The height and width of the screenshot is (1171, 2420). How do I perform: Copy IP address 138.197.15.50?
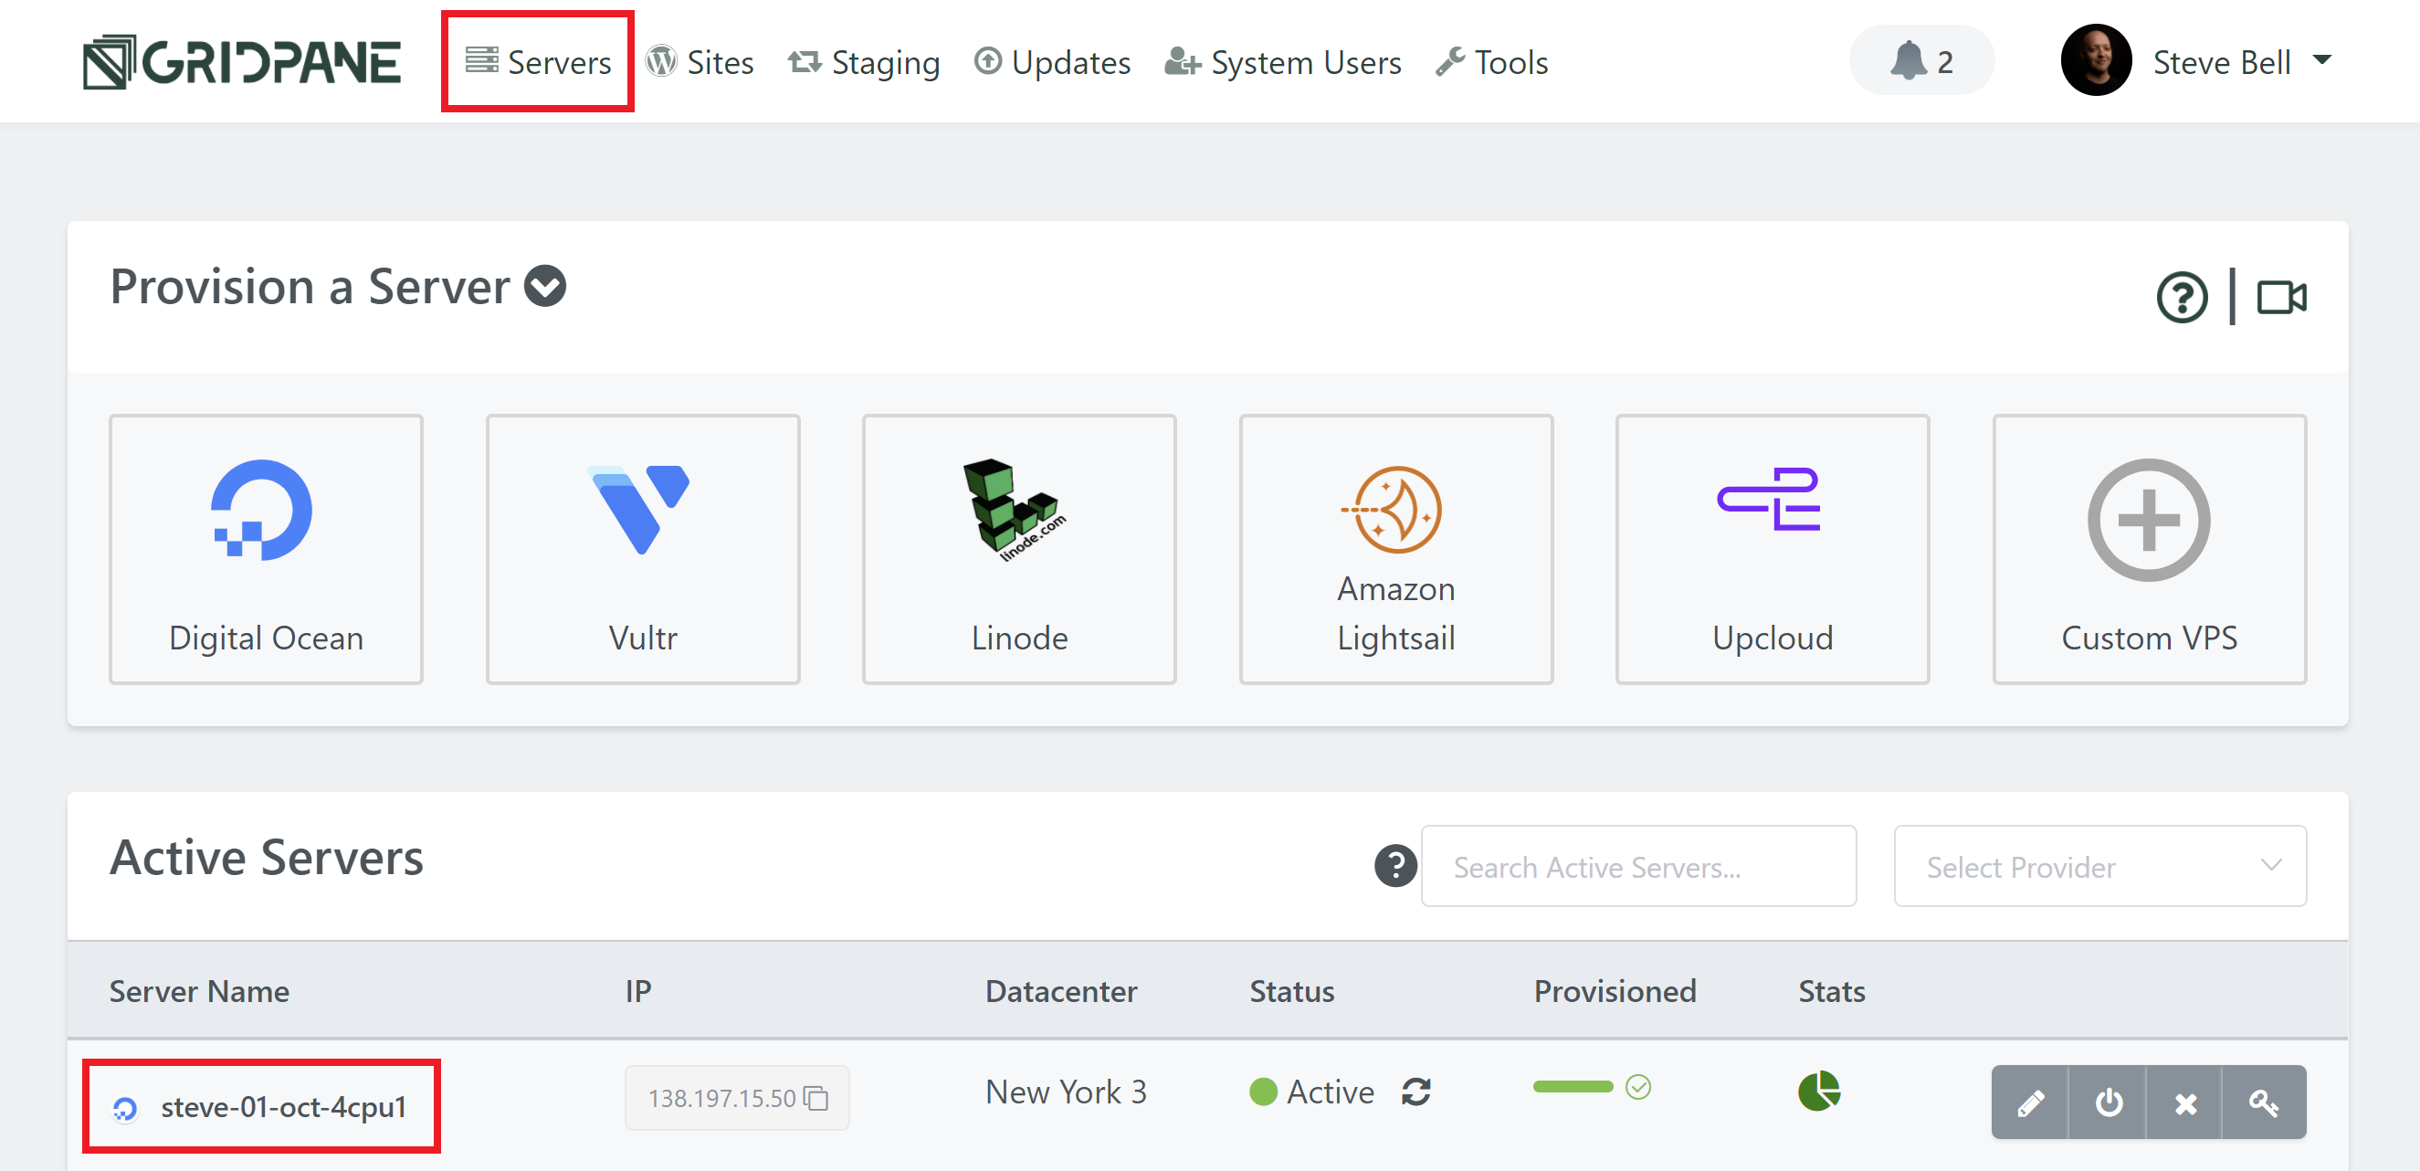(816, 1098)
